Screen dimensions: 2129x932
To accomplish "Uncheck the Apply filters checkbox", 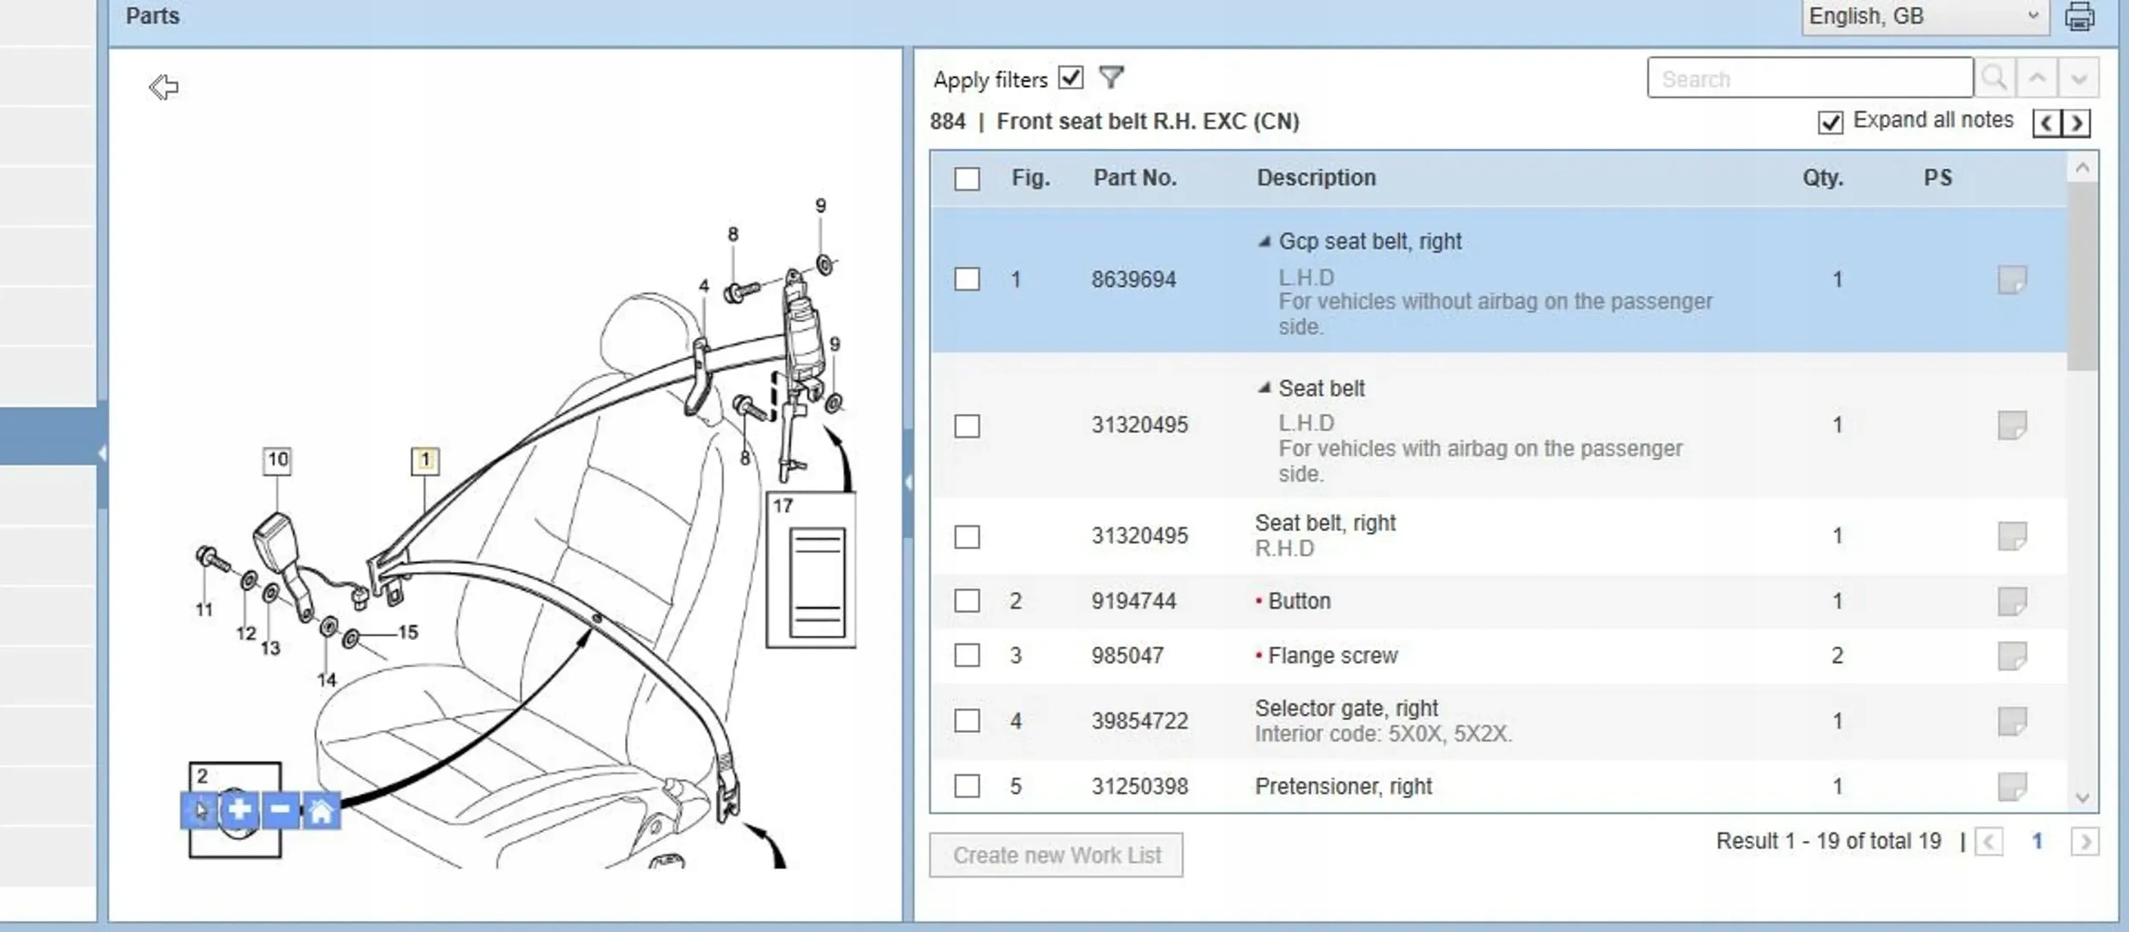I will [1070, 78].
